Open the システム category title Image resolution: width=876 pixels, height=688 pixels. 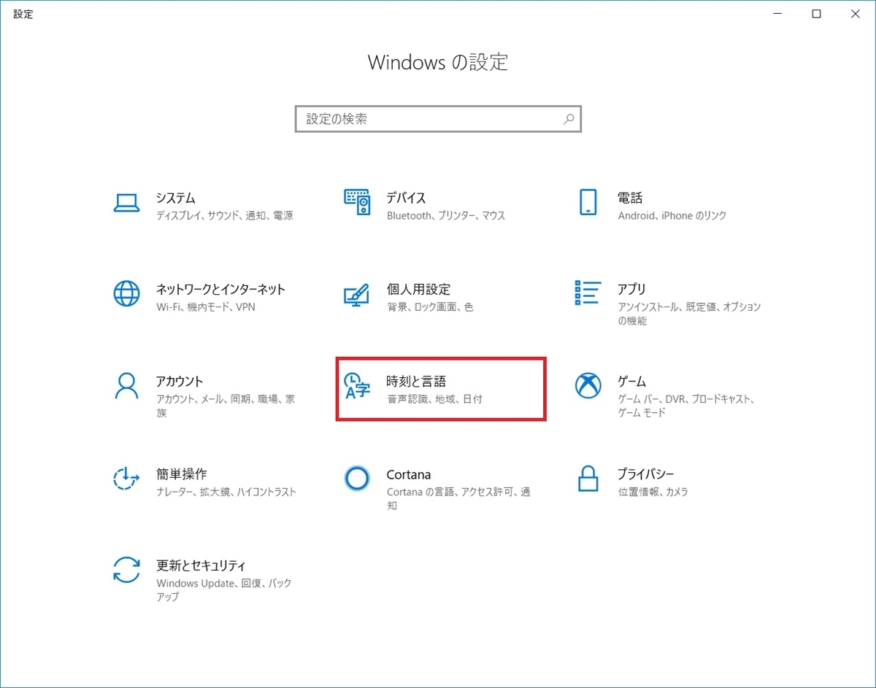tap(176, 198)
